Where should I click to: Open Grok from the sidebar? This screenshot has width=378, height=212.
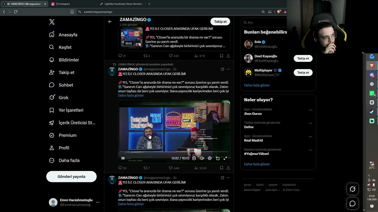click(59, 98)
